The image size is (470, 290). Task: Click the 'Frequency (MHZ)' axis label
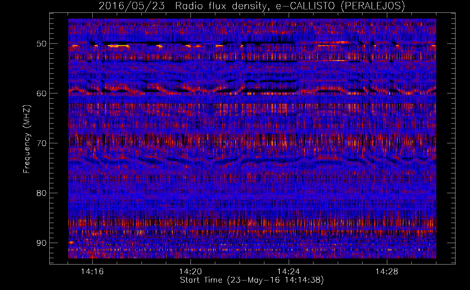27,139
